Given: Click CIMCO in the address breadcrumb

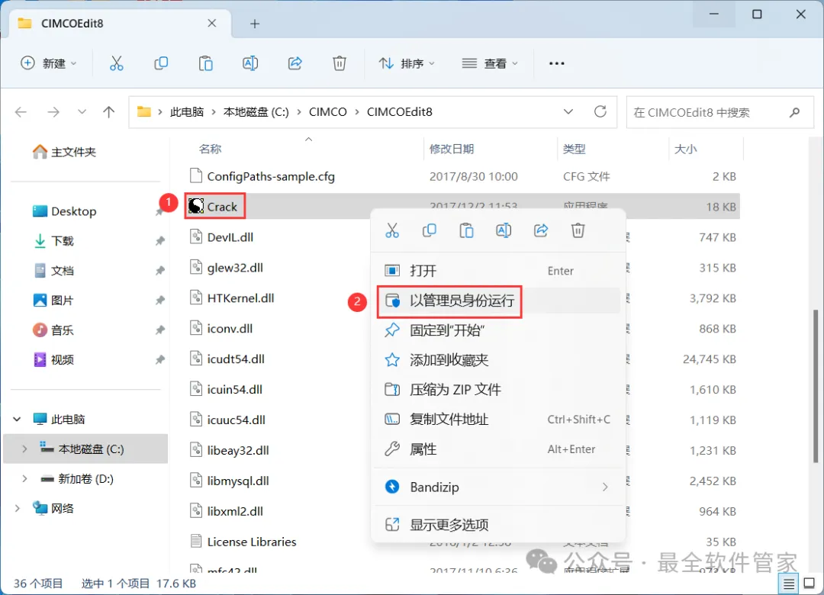Looking at the screenshot, I should pyautogui.click(x=327, y=112).
